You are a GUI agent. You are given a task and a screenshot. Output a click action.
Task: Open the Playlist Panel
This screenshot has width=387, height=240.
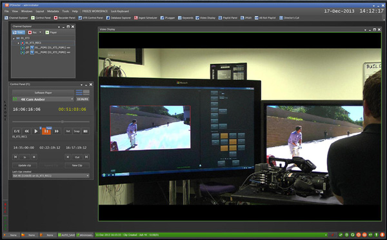pos(228,18)
